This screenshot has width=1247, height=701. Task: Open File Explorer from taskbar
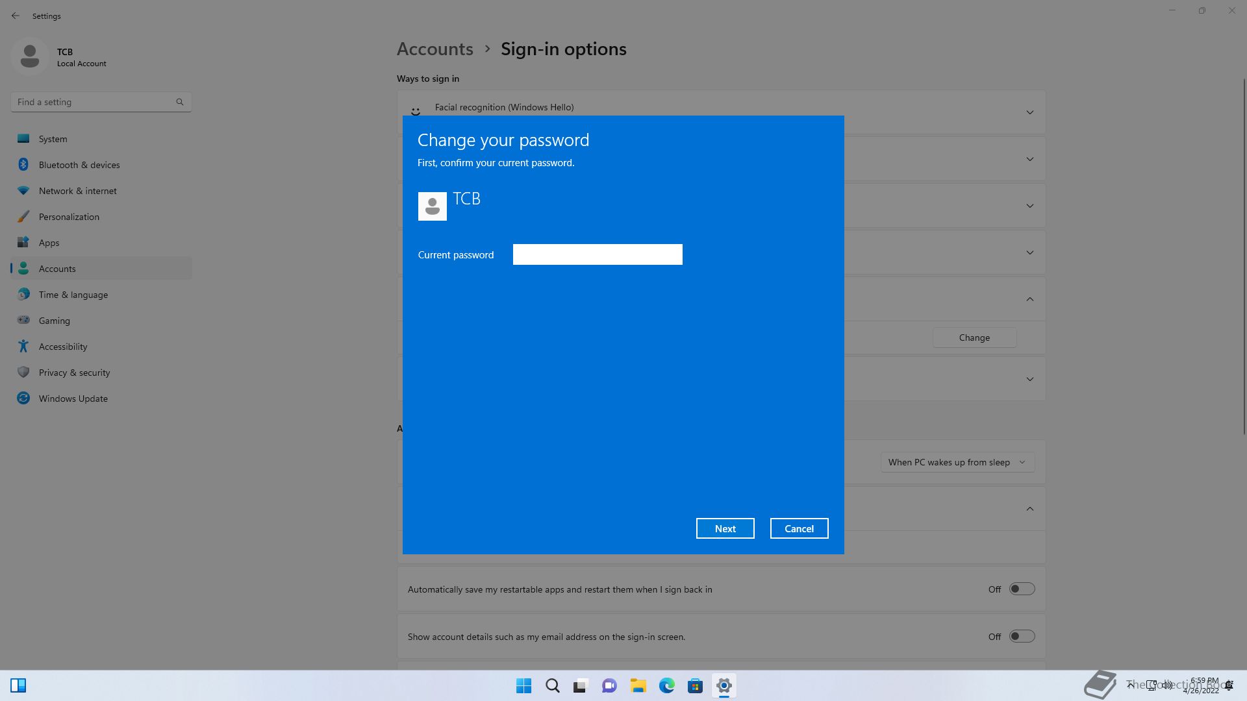click(638, 685)
